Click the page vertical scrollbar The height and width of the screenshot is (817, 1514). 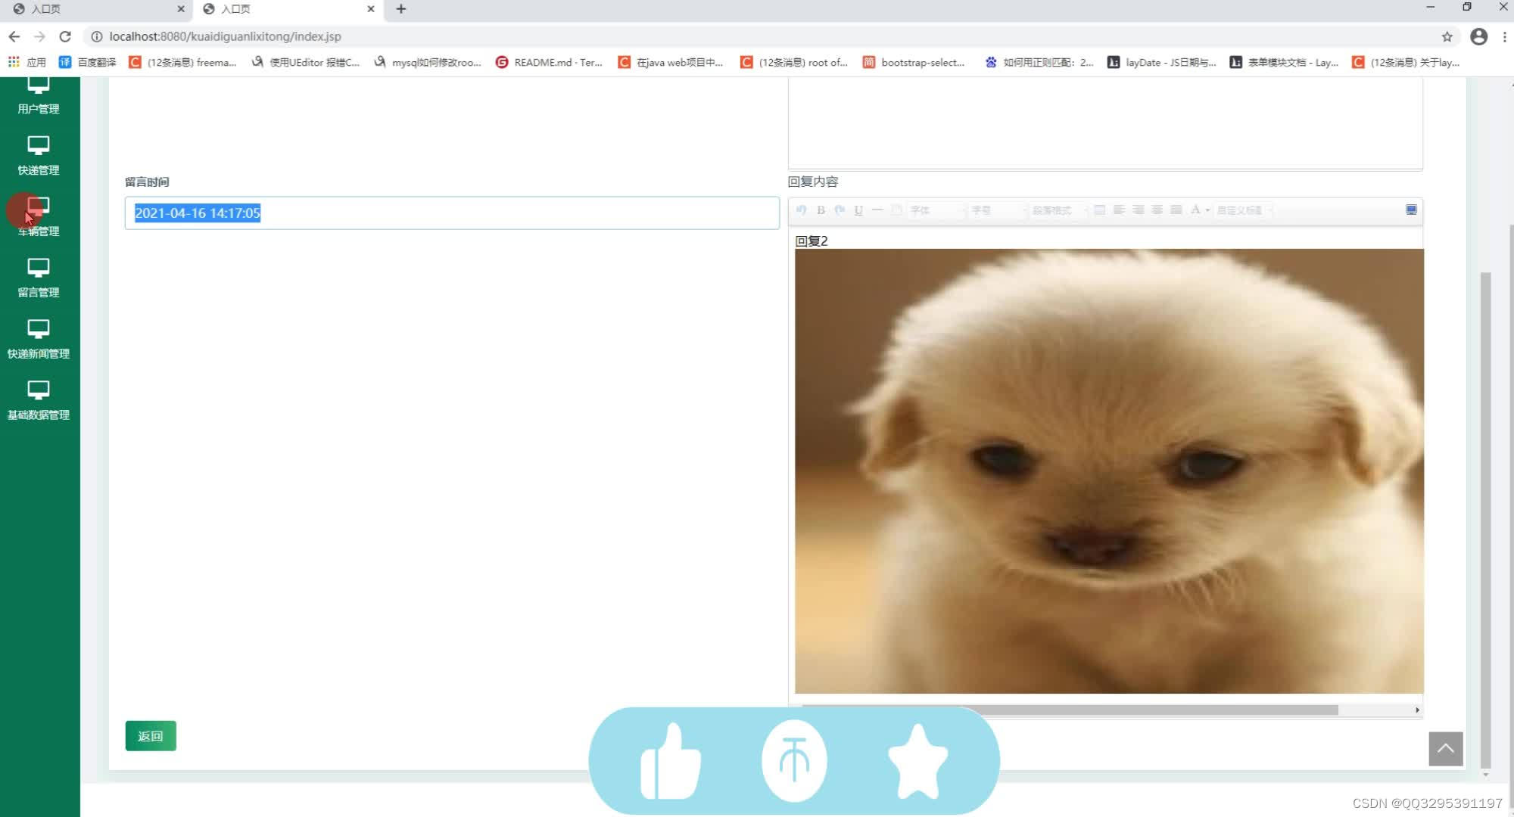pos(1485,519)
